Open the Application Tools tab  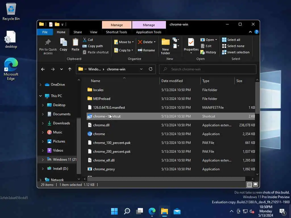(x=149, y=32)
